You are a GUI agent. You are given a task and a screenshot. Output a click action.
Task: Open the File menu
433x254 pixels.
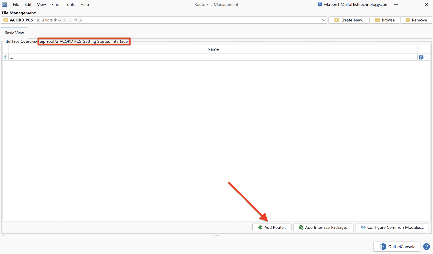pyautogui.click(x=16, y=5)
